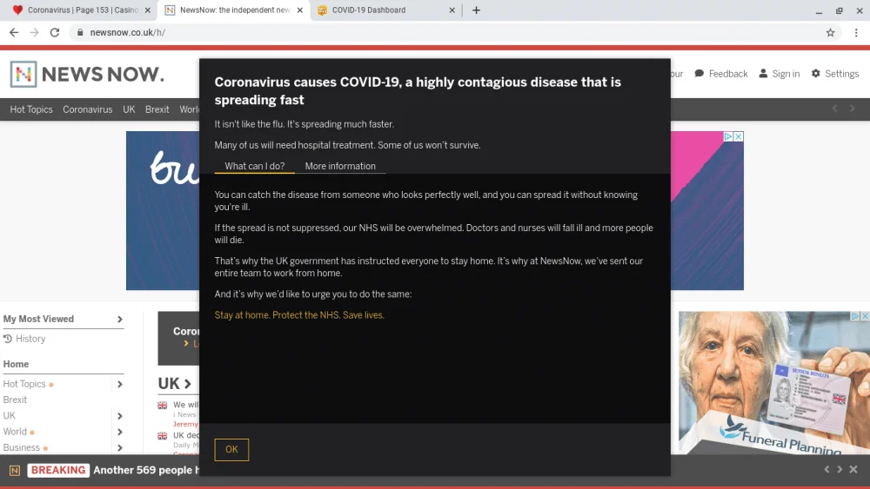Viewport: 870px width, 489px height.
Task: Select UK in navigation bar
Action: [x=129, y=109]
